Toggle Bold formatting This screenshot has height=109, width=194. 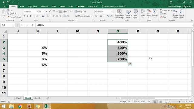click(25, 16)
